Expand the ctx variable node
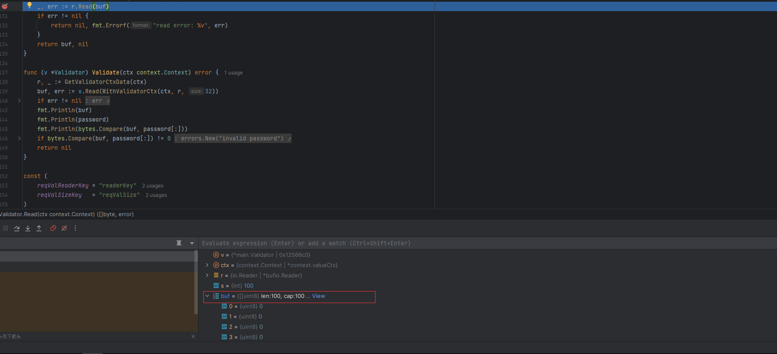The height and width of the screenshot is (354, 777). click(207, 265)
